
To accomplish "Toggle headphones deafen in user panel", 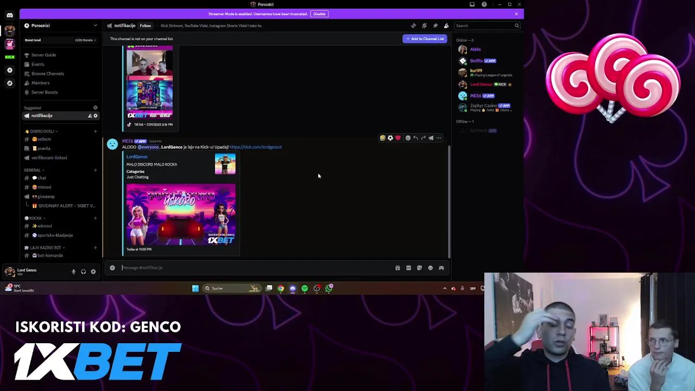I will pyautogui.click(x=84, y=272).
